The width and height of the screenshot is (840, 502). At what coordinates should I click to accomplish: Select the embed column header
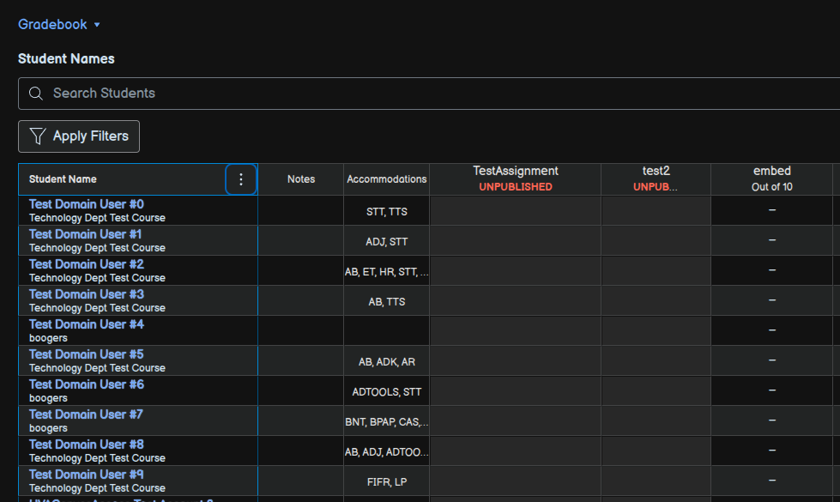point(772,179)
